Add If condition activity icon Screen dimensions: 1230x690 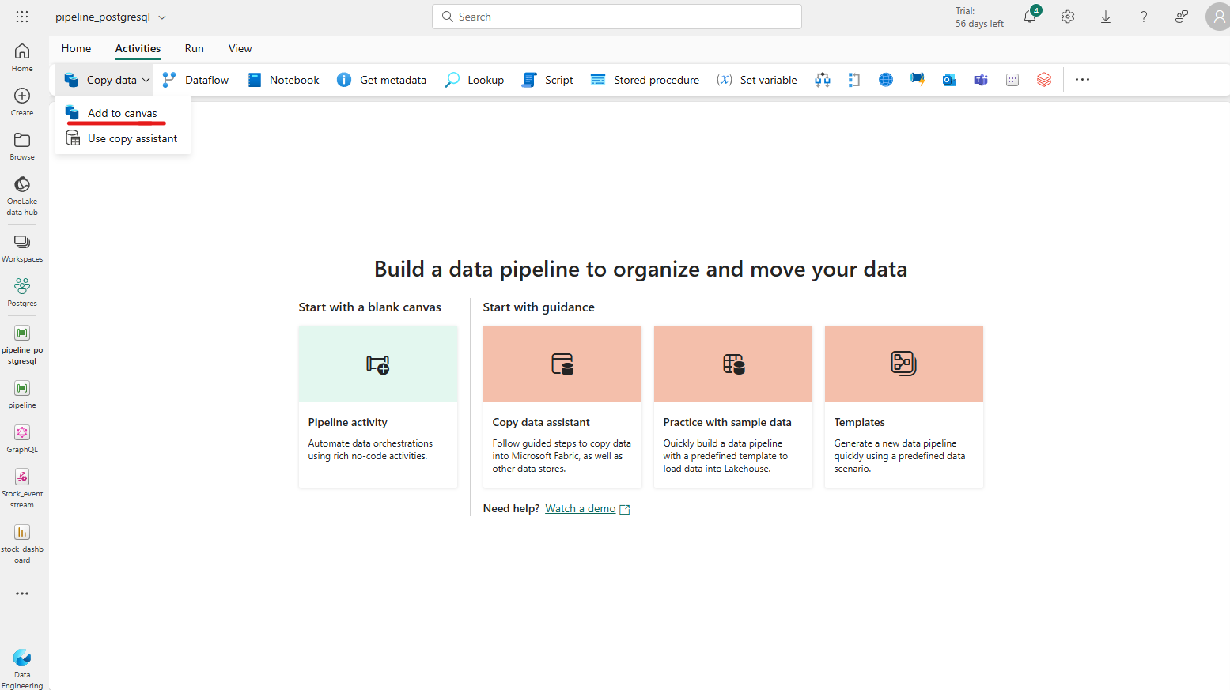pos(823,80)
